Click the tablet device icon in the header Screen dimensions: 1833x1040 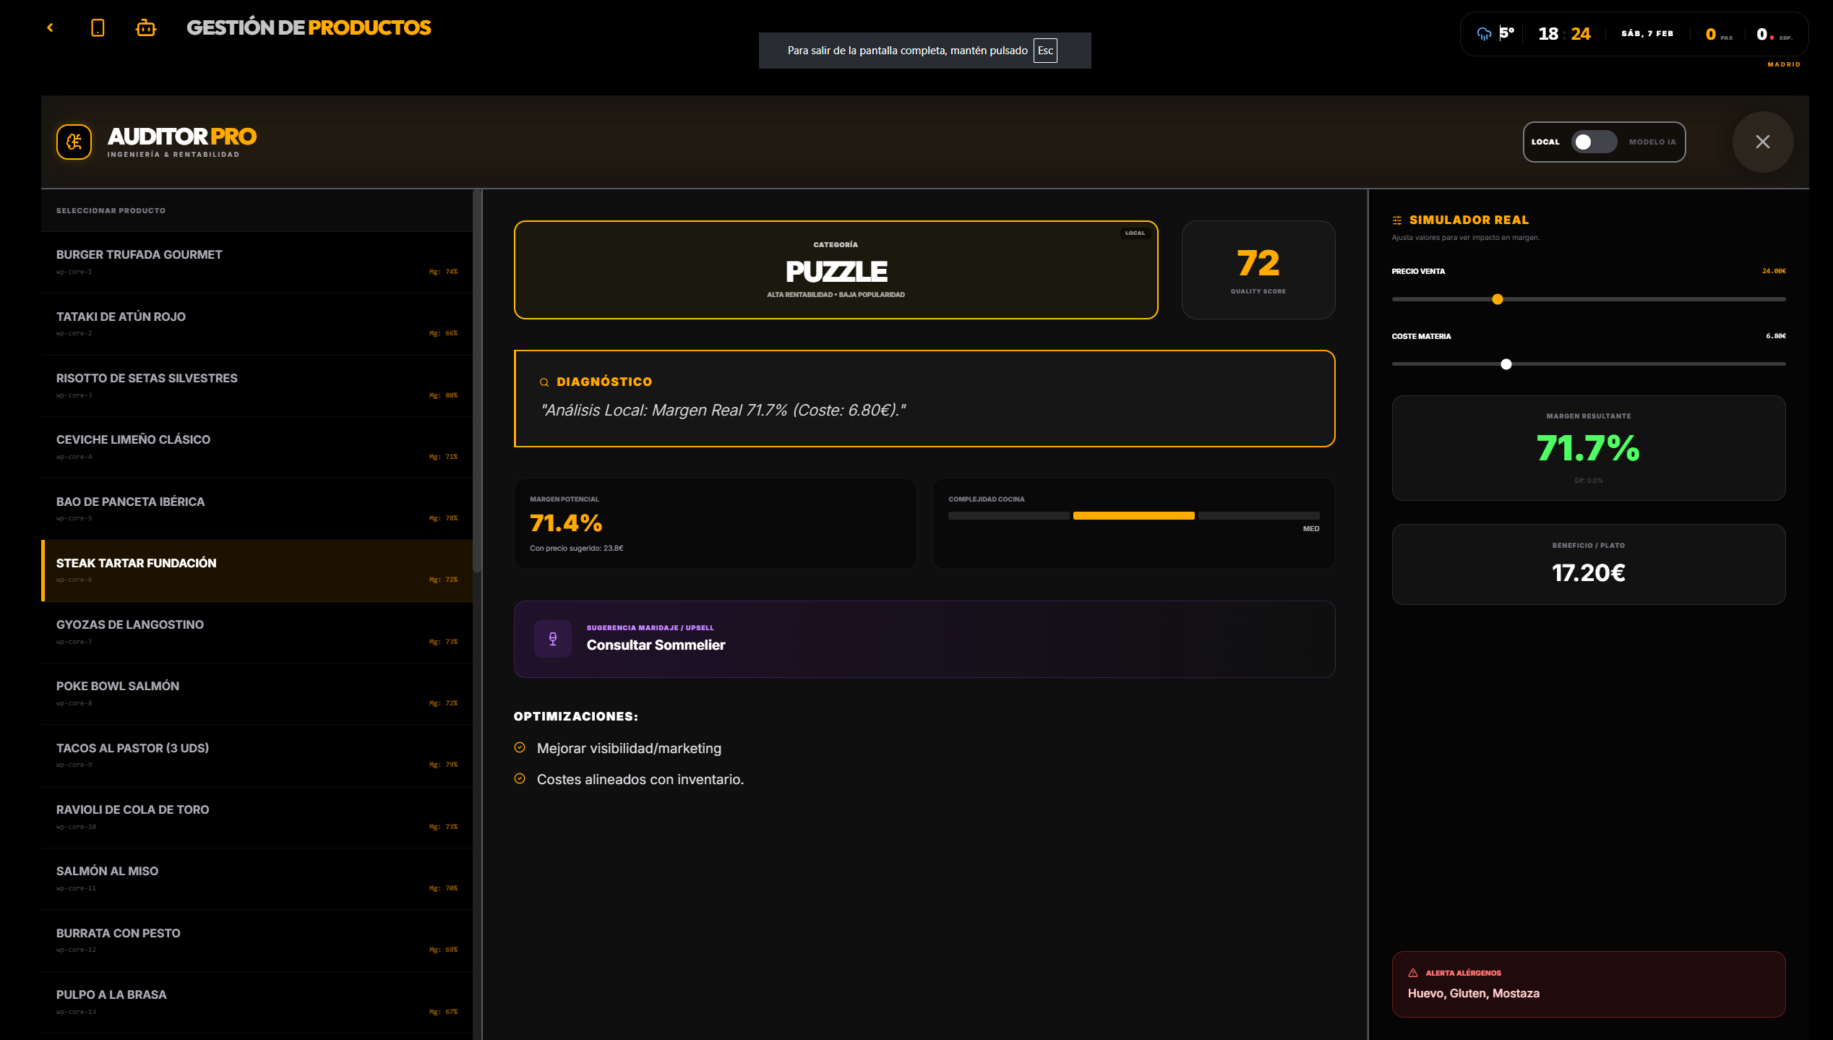tap(98, 28)
